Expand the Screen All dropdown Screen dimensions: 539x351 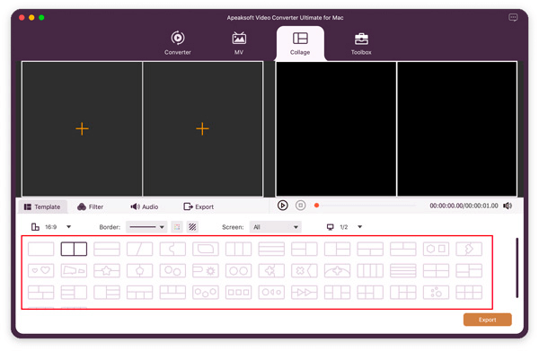(x=276, y=227)
